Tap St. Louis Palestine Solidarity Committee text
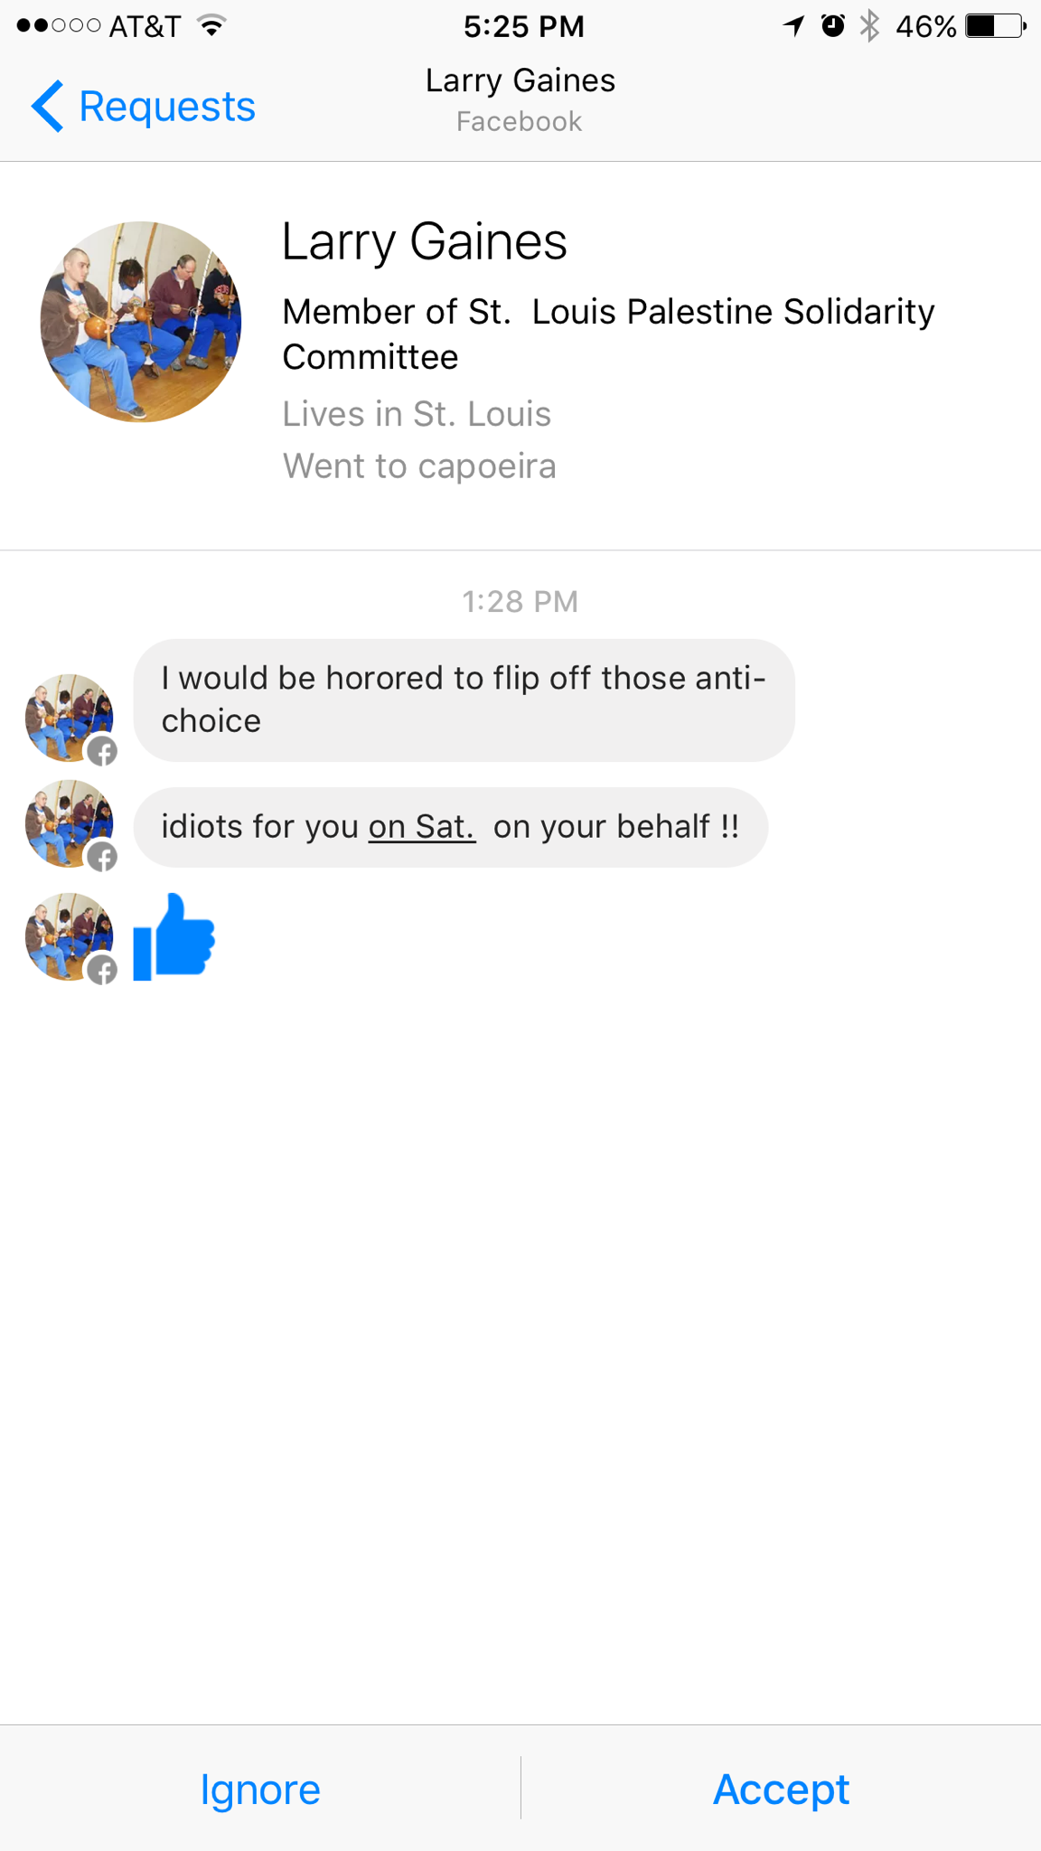This screenshot has height=1851, width=1041. coord(608,334)
